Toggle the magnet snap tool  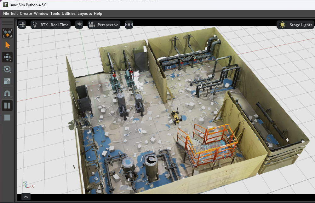point(7,93)
